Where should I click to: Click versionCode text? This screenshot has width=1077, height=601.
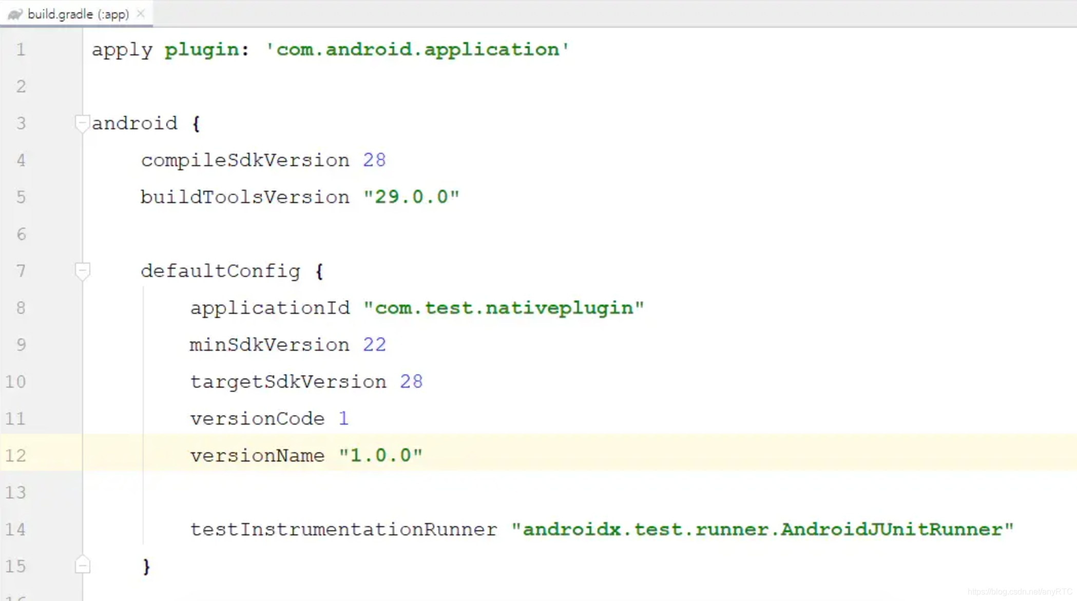coord(257,419)
